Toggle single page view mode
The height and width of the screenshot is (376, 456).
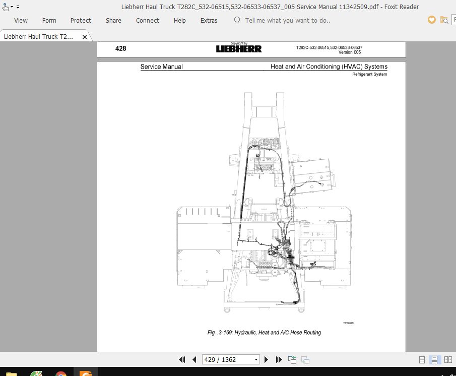coord(421,359)
